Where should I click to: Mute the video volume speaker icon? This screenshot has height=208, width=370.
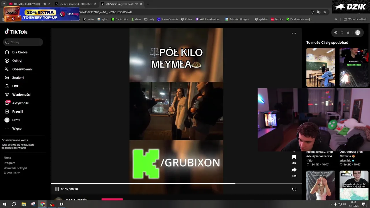tap(294, 189)
